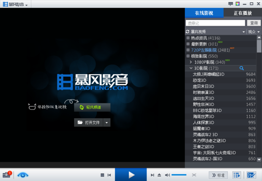Switch to the 正在播放 tab
Viewport: 262px width, 181px height.
(x=243, y=13)
